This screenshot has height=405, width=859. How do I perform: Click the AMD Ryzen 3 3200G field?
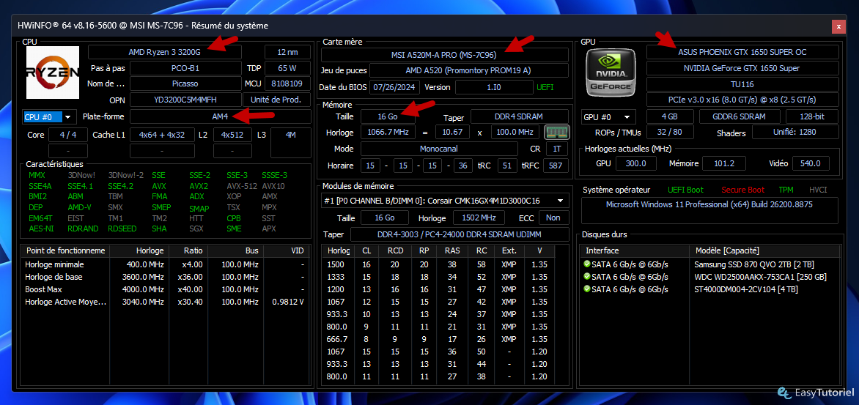point(164,53)
